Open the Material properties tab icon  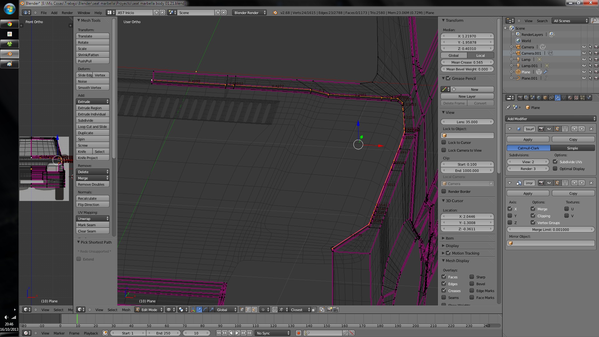click(x=570, y=98)
